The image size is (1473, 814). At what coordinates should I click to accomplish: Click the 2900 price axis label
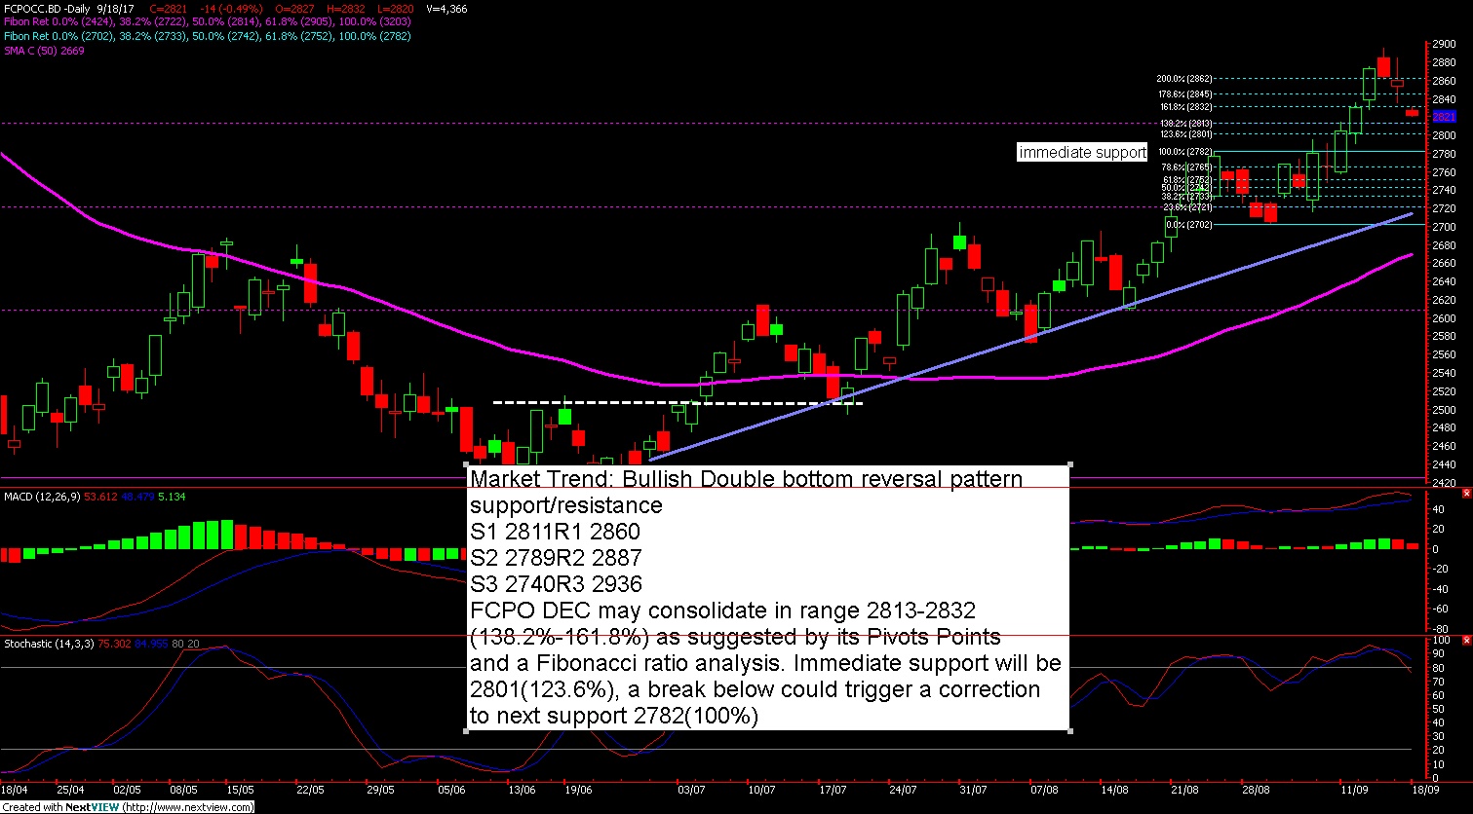point(1446,44)
